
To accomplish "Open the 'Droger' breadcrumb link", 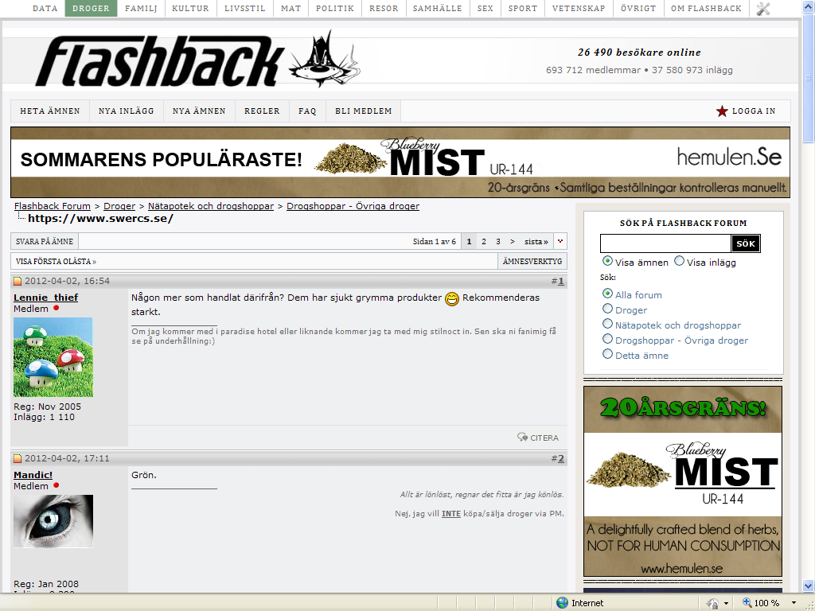I will (119, 206).
